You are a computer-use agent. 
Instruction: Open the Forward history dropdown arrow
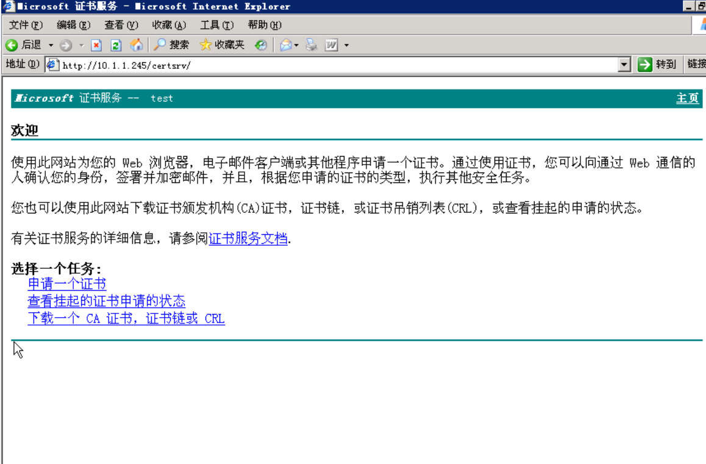click(x=82, y=45)
